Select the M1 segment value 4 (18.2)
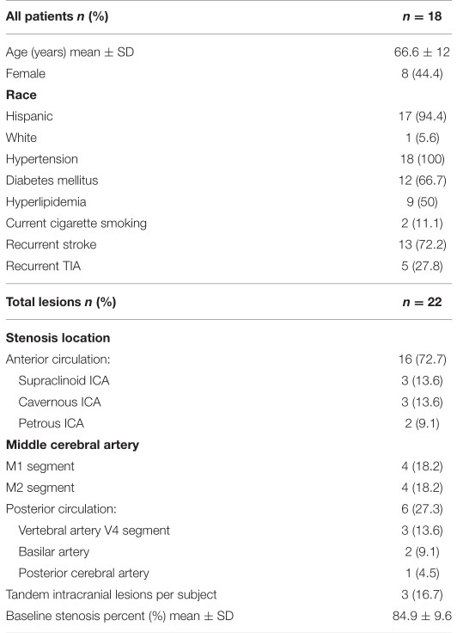Image resolution: width=457 pixels, height=633 pixels. (x=422, y=466)
